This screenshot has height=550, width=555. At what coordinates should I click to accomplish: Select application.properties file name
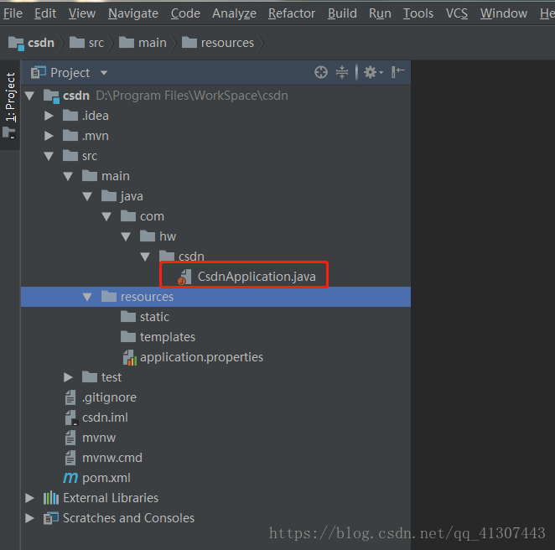click(x=201, y=357)
